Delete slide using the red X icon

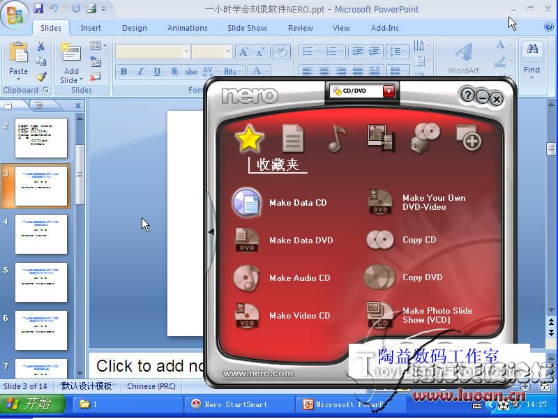(x=95, y=77)
